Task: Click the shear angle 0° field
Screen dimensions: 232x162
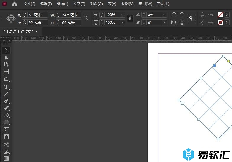Action: [154, 22]
